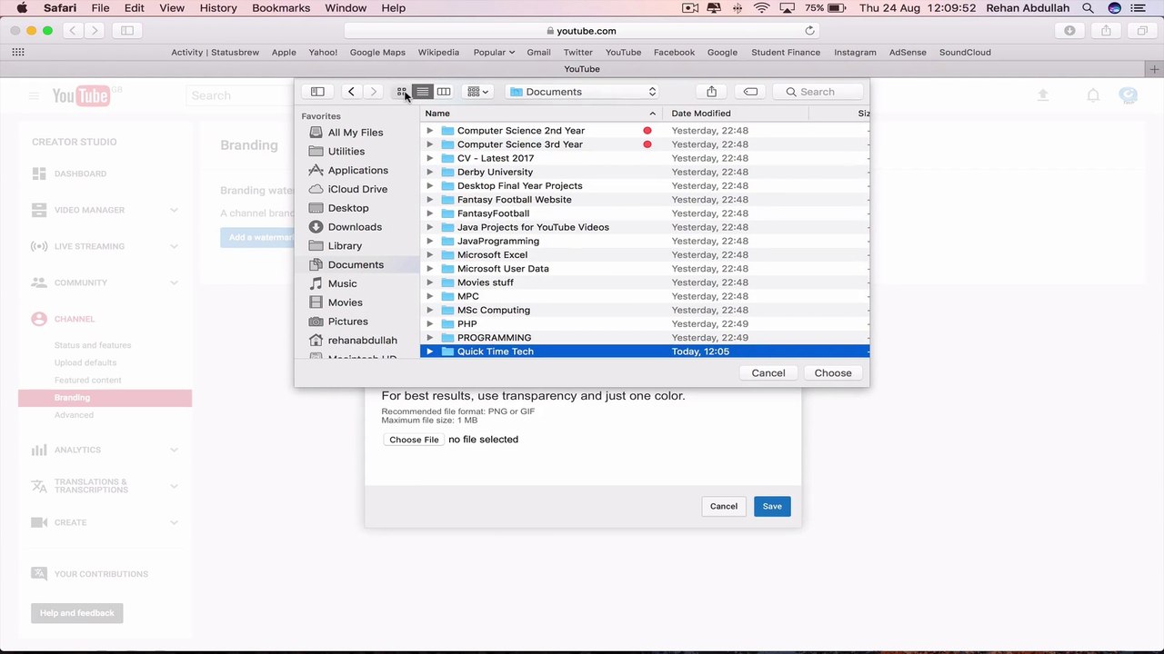Open the item arrangement dropdown
This screenshot has width=1164, height=654.
477,92
